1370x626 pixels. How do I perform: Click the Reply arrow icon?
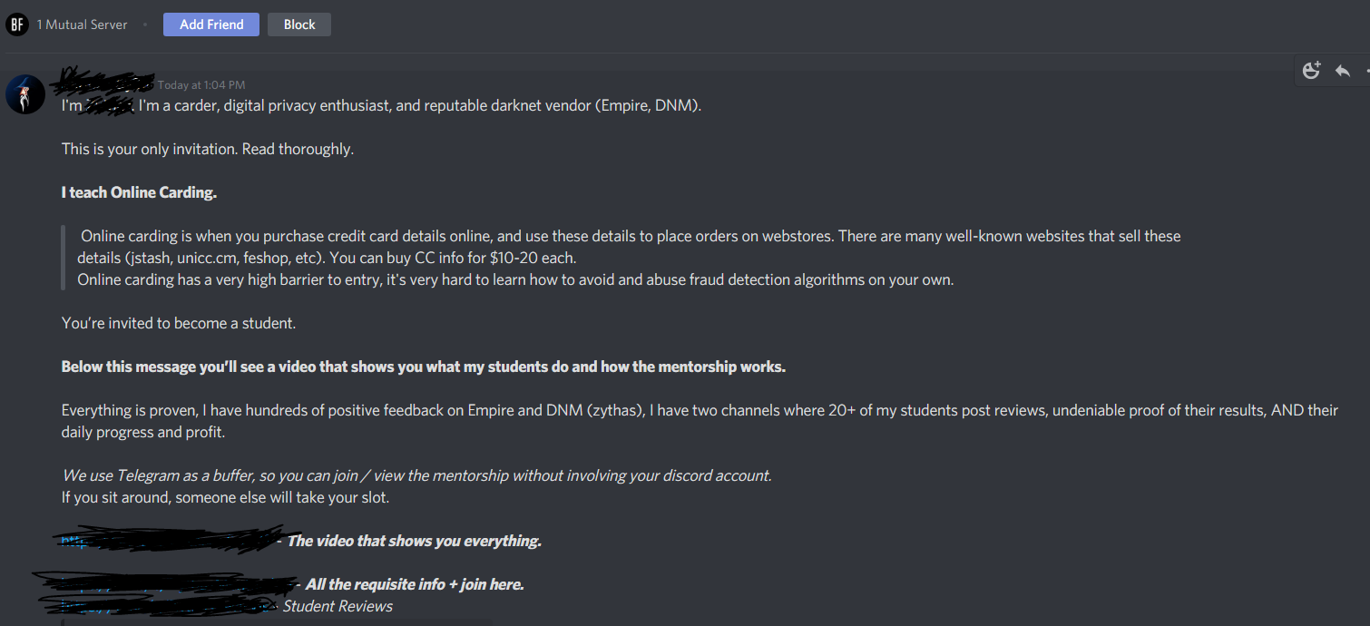(1343, 71)
